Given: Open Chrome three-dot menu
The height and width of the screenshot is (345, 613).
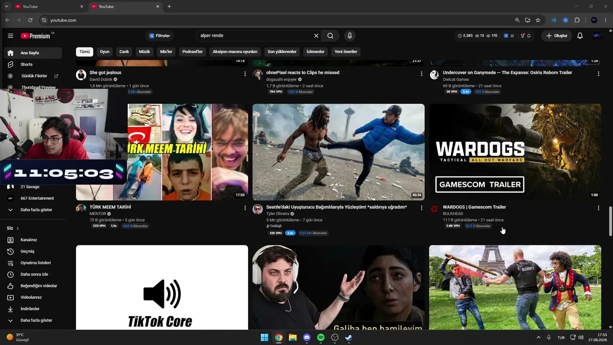Looking at the screenshot, I should tap(606, 20).
